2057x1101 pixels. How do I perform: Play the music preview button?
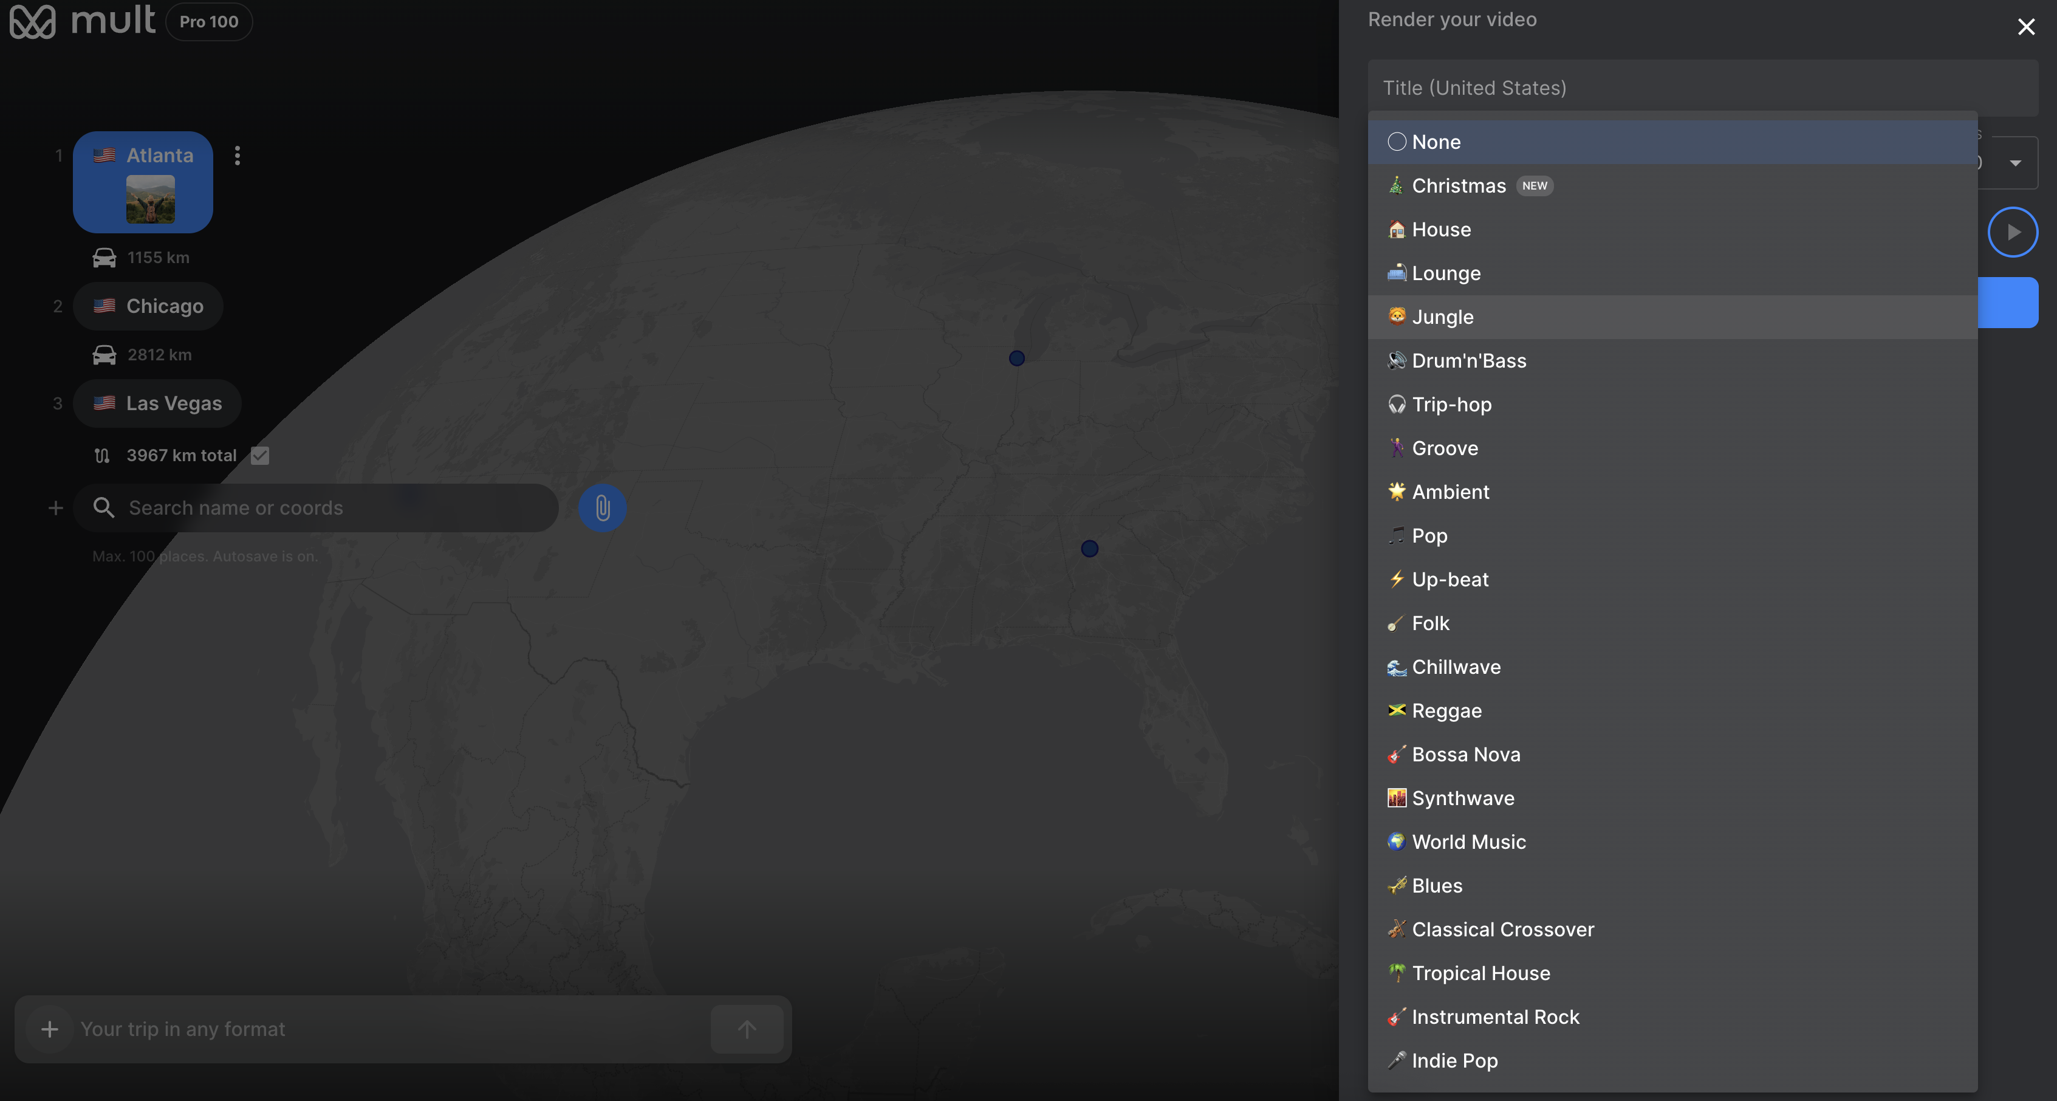coord(2012,232)
